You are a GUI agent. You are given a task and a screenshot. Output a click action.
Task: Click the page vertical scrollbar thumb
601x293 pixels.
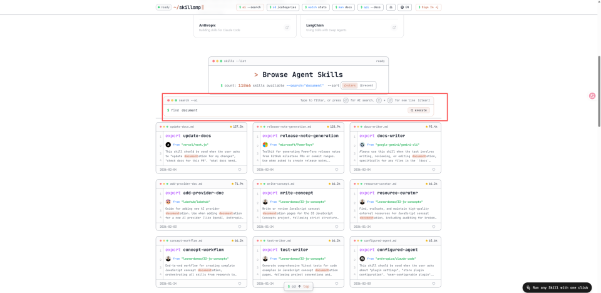click(598, 91)
